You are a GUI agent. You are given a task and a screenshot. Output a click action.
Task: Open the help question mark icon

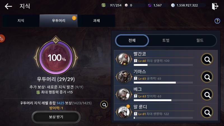[x=217, y=21]
